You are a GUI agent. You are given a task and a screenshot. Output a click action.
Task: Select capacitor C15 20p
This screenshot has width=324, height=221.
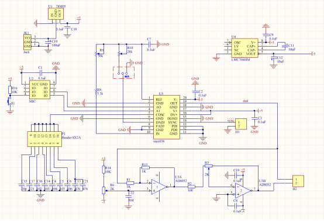click(x=22, y=185)
